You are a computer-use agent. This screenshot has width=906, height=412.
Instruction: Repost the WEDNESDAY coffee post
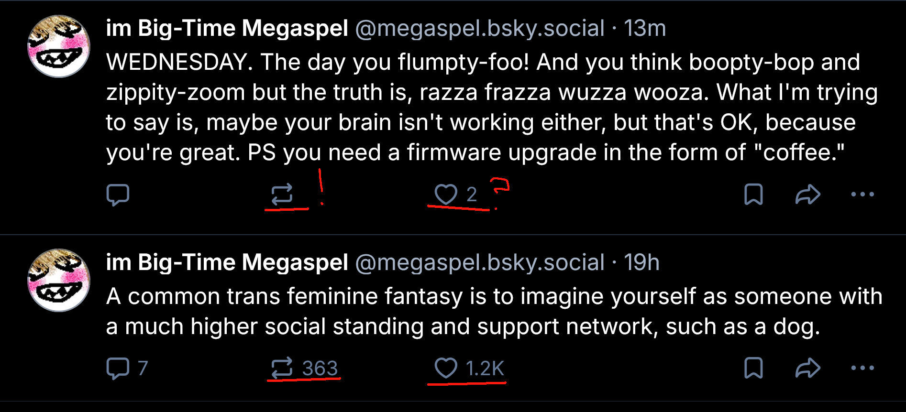coord(282,195)
